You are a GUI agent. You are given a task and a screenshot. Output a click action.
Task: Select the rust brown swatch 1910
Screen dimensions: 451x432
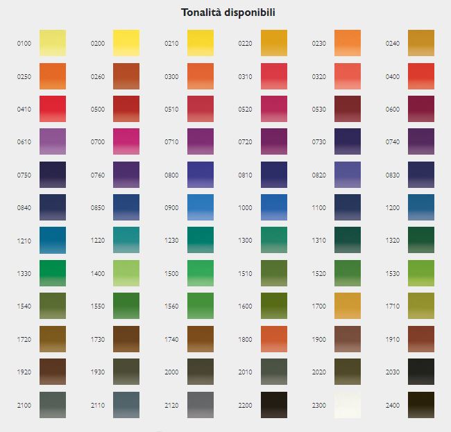click(421, 339)
